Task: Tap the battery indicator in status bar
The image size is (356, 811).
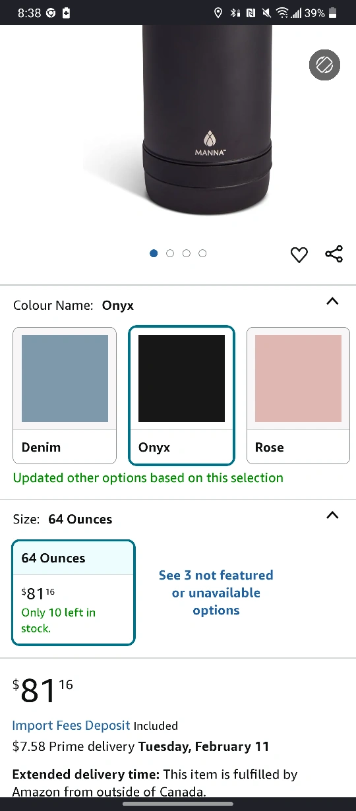Action: [x=333, y=13]
